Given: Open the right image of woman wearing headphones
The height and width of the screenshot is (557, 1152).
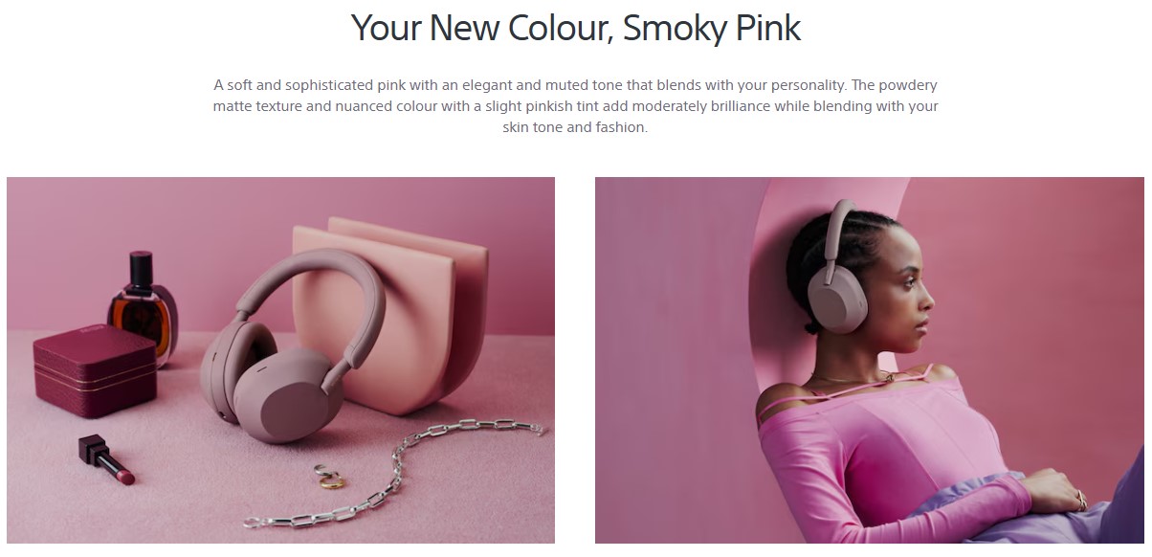Looking at the screenshot, I should point(869,360).
